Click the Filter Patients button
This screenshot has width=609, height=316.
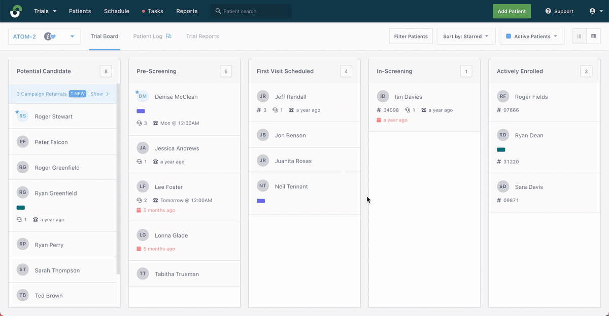411,36
